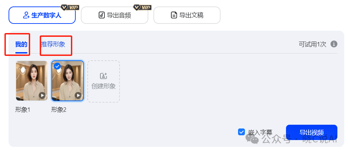Play the 形象1 preview video
348x153 pixels.
[x=42, y=95]
